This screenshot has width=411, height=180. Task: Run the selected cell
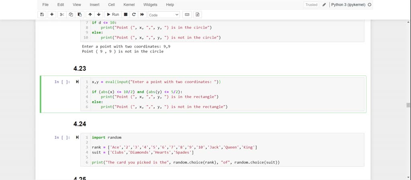point(113,15)
